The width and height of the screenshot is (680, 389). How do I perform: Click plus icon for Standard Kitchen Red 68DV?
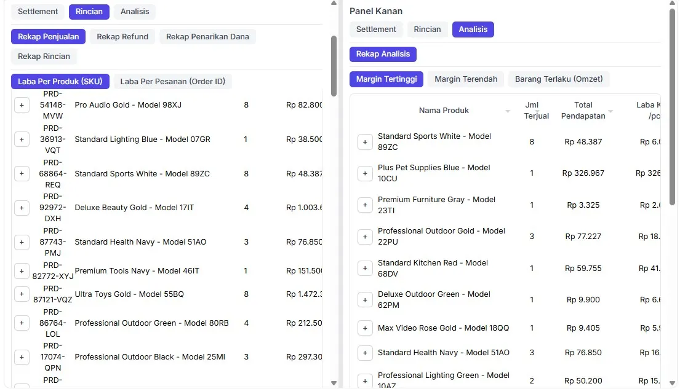[x=365, y=269]
